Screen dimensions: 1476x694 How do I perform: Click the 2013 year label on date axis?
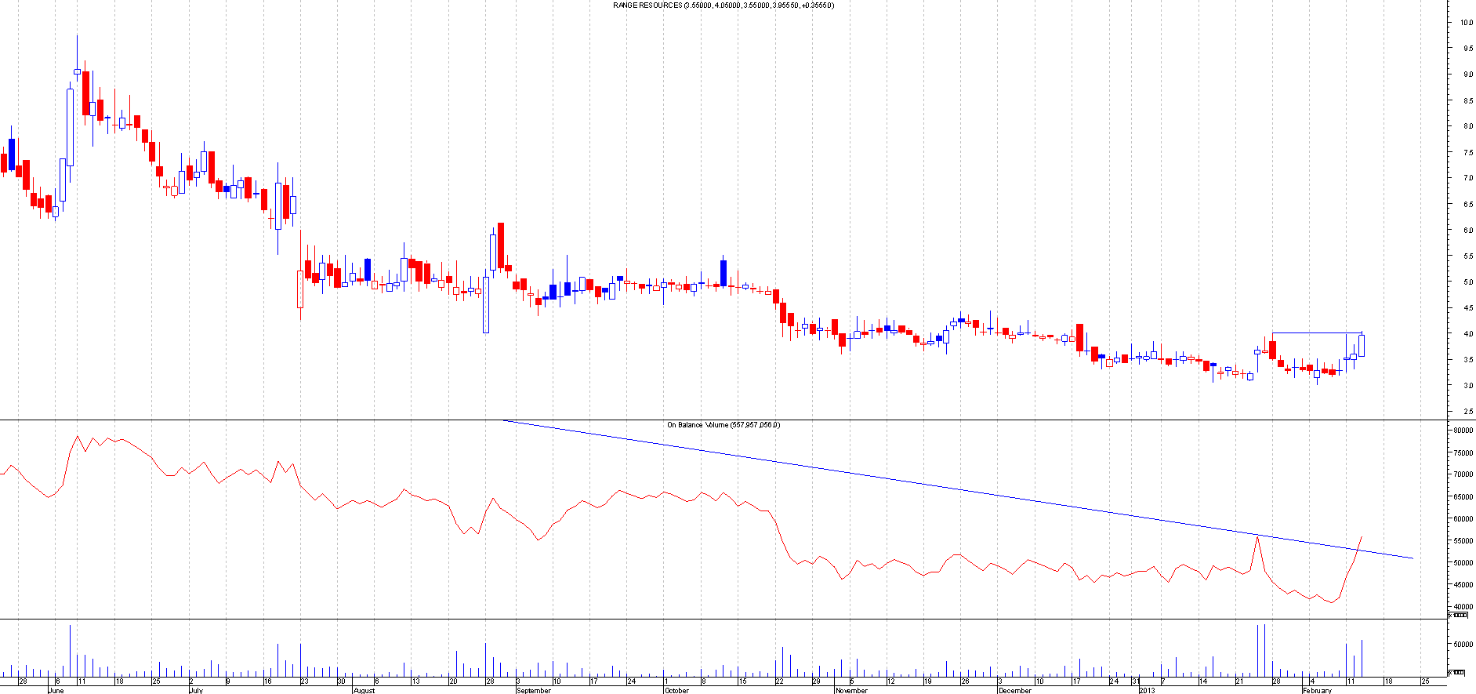pos(1146,691)
